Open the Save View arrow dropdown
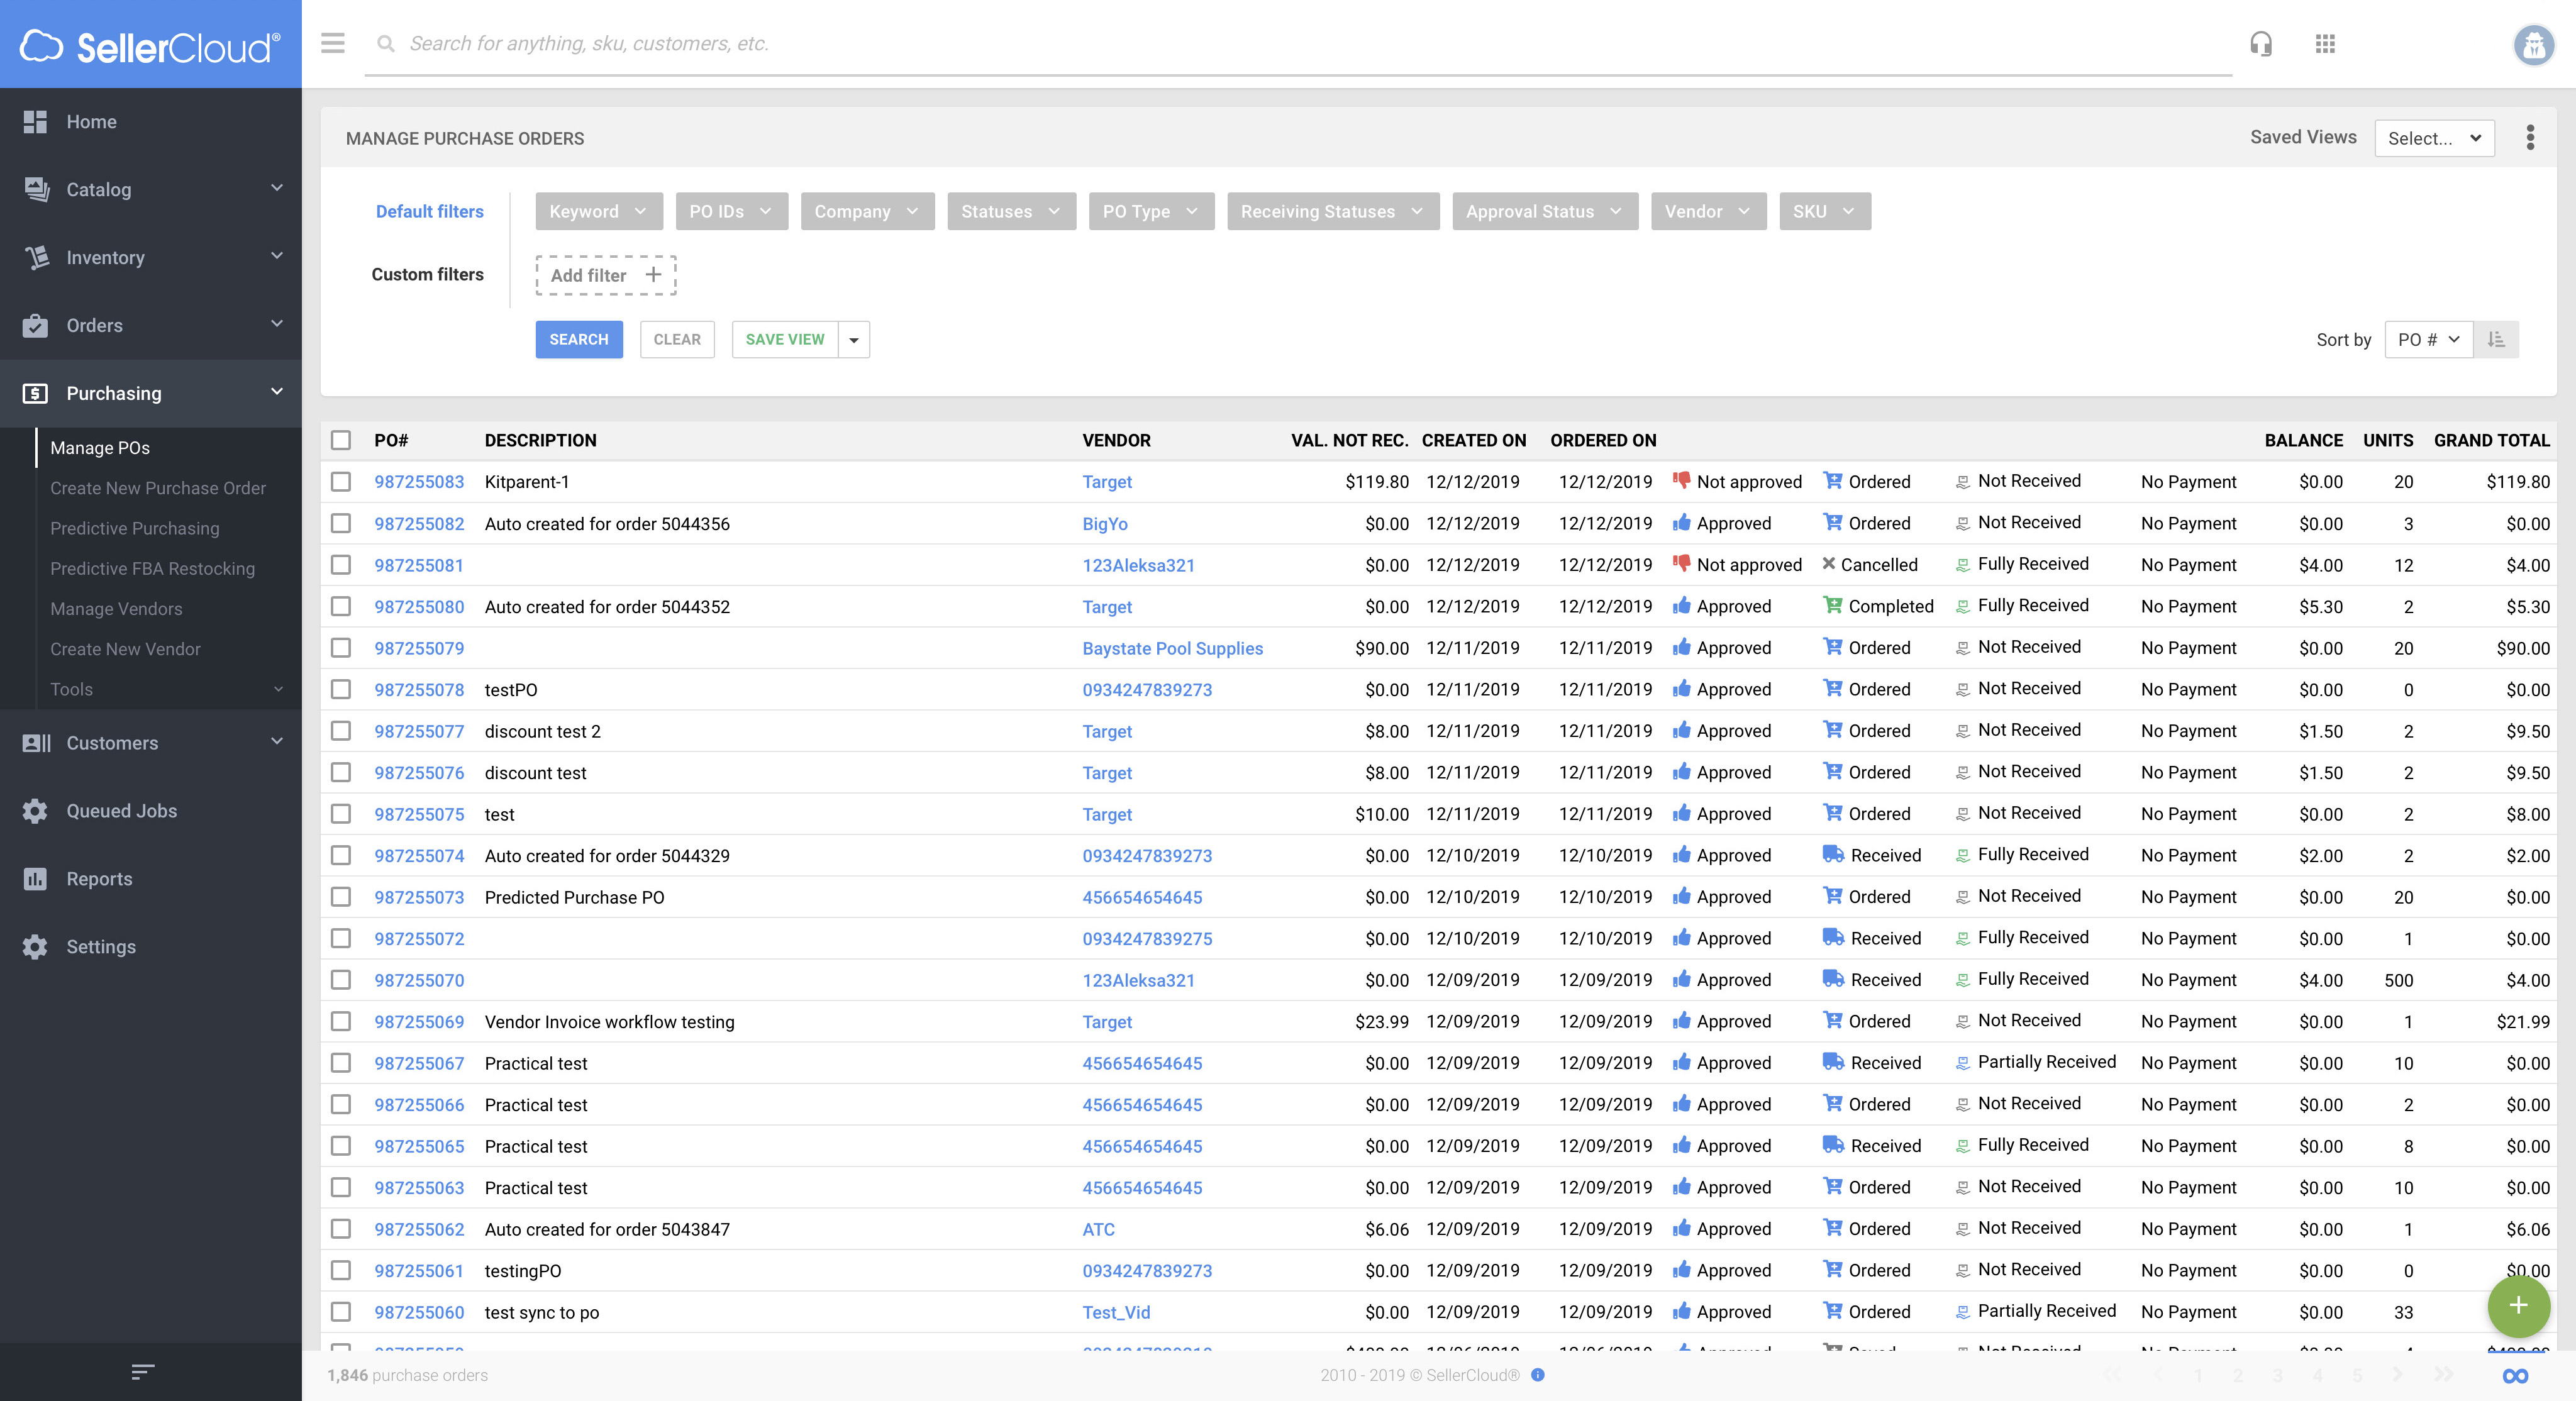Viewport: 2576px width, 1401px height. (854, 340)
